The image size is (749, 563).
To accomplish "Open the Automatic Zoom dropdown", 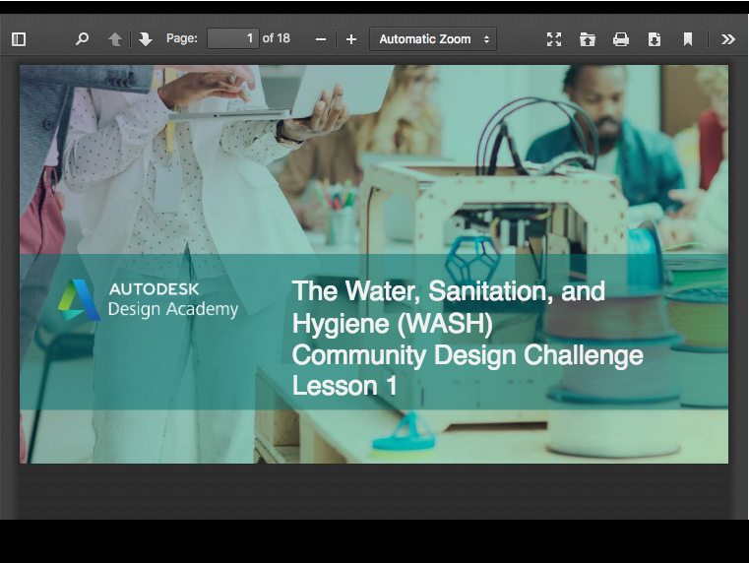I will [433, 38].
